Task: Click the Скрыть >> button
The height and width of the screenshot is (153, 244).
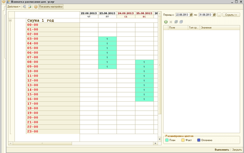Action: (231, 15)
